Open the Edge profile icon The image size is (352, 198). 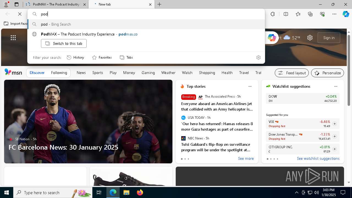click(6, 4)
